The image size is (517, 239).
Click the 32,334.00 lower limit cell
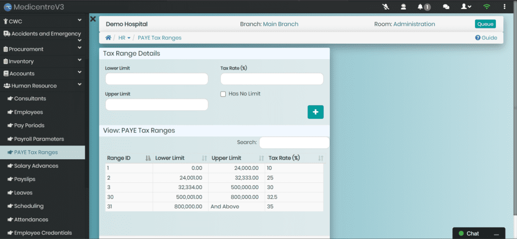click(181, 187)
